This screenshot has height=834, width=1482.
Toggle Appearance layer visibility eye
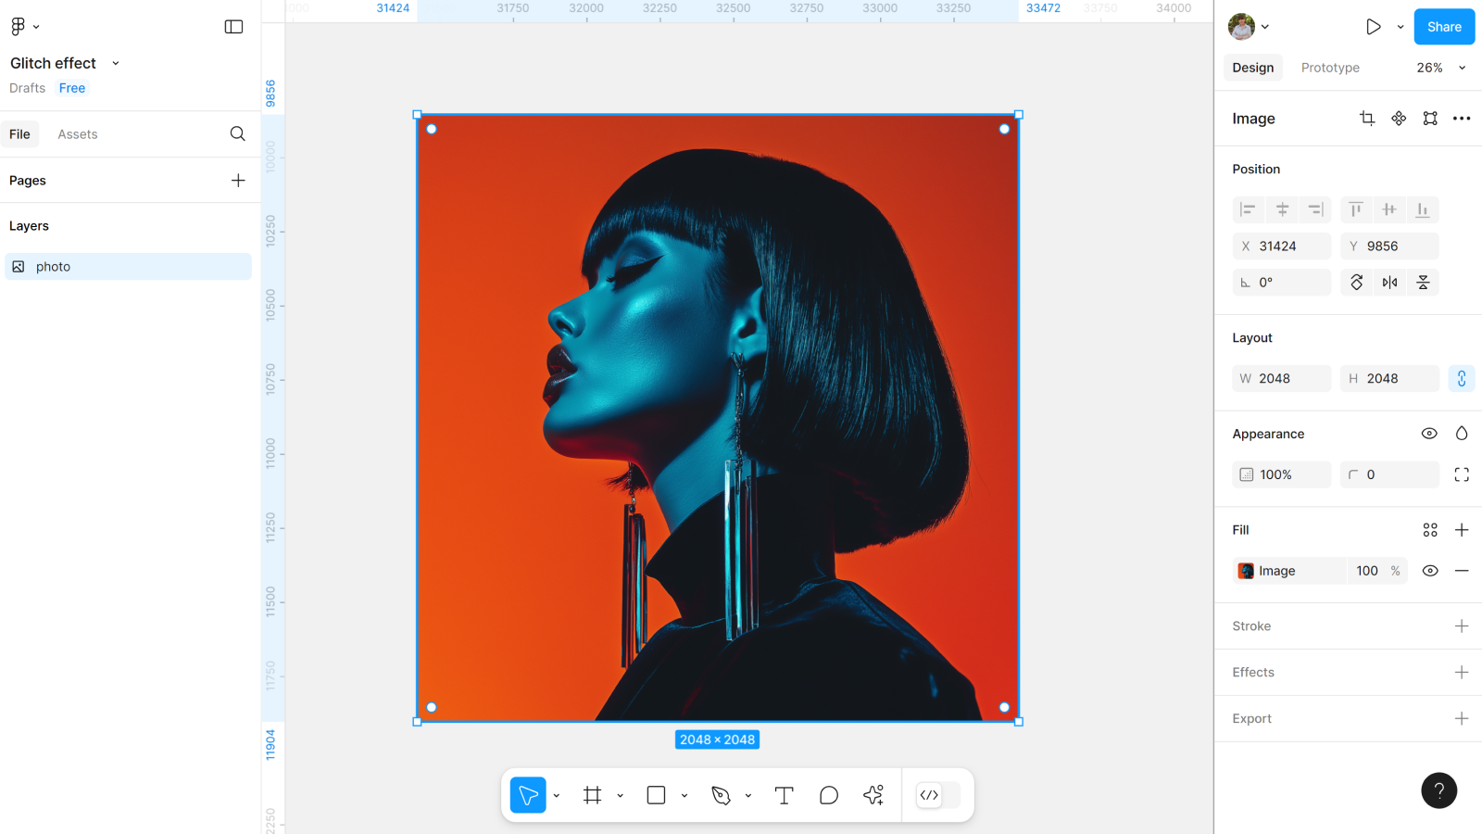click(1429, 434)
